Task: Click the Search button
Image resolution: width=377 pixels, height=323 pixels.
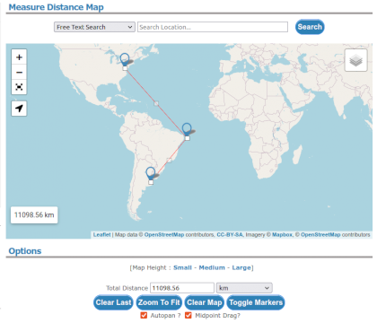Action: tap(310, 27)
